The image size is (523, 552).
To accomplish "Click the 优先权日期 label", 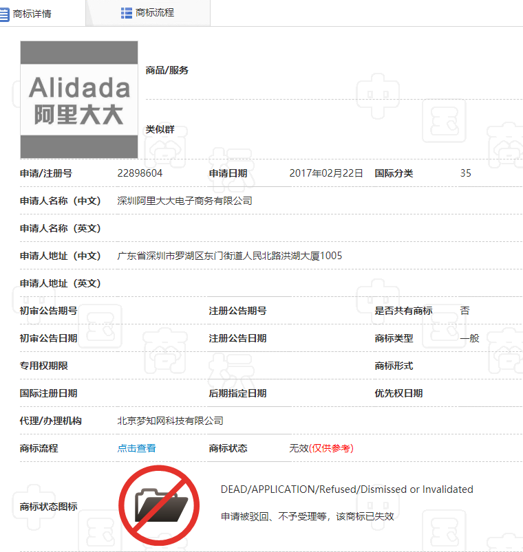I will pos(398,393).
